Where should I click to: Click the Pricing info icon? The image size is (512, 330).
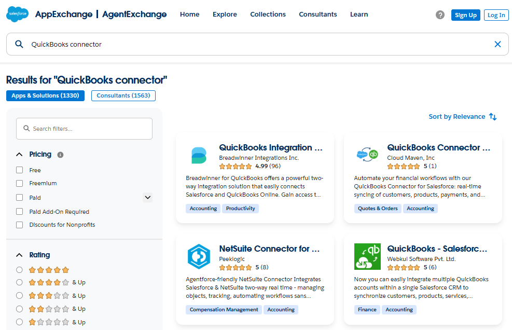click(60, 155)
